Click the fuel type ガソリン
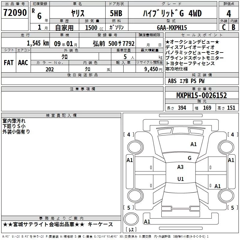The height and width of the screenshot is (240, 240). (116, 27)
